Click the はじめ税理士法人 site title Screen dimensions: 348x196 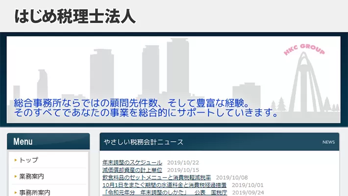(x=75, y=16)
